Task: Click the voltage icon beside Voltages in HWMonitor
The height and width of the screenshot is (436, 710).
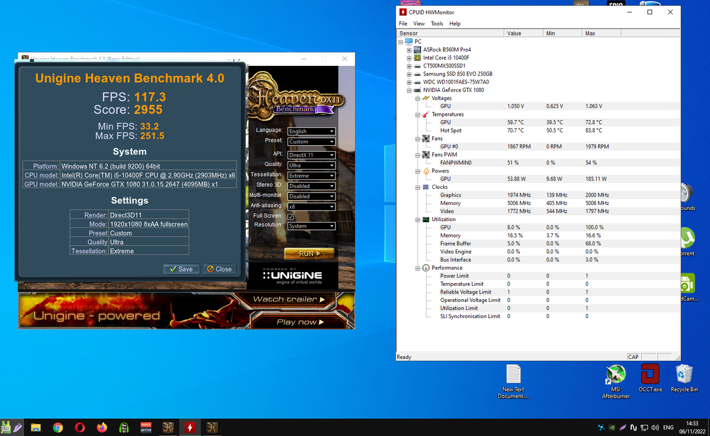Action: click(x=426, y=98)
